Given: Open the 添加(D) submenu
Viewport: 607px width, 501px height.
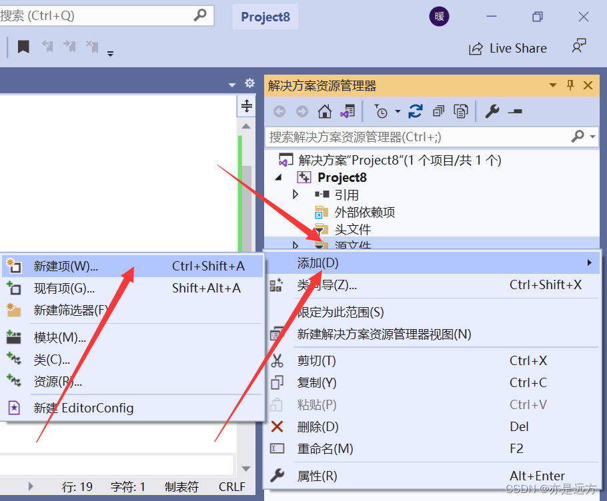Looking at the screenshot, I should point(432,263).
